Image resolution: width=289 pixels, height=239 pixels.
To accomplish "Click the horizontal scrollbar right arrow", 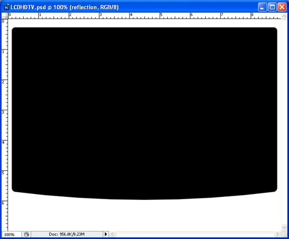I will (277, 234).
